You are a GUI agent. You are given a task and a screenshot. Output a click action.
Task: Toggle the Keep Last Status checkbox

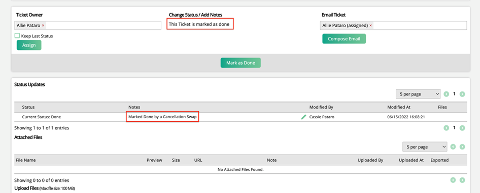(x=17, y=36)
